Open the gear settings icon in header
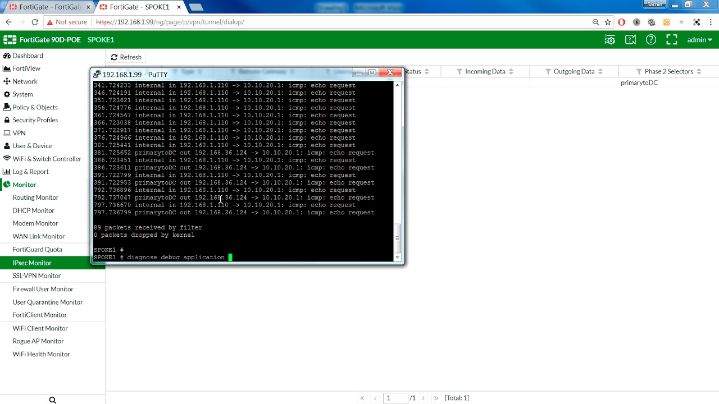The height and width of the screenshot is (404, 719). pos(609,40)
